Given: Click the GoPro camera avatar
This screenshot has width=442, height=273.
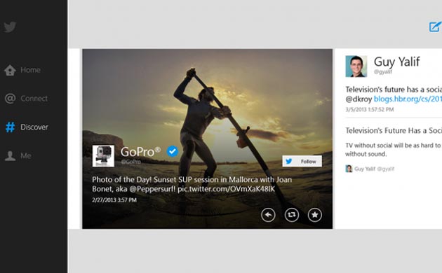Looking at the screenshot, I should click(x=103, y=156).
